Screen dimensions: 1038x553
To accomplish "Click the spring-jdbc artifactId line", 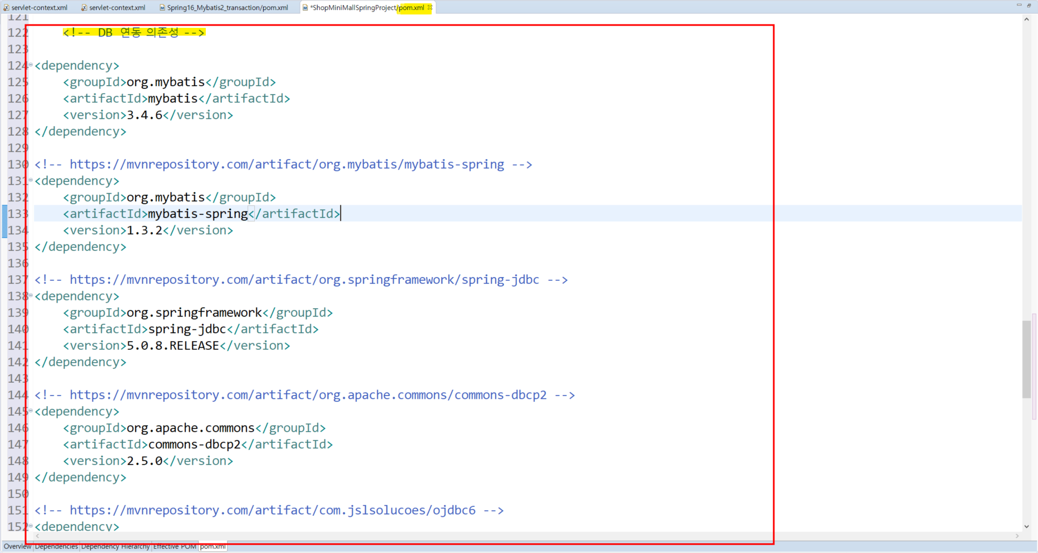I will pyautogui.click(x=191, y=329).
